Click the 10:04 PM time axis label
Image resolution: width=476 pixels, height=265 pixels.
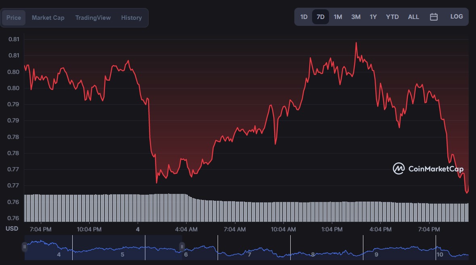click(89, 229)
